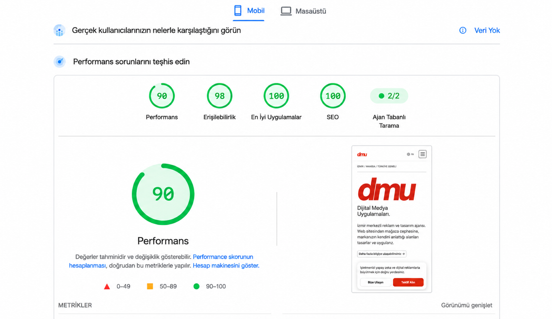
Task: Click Teklif Alın button in the preview
Action: click(408, 282)
